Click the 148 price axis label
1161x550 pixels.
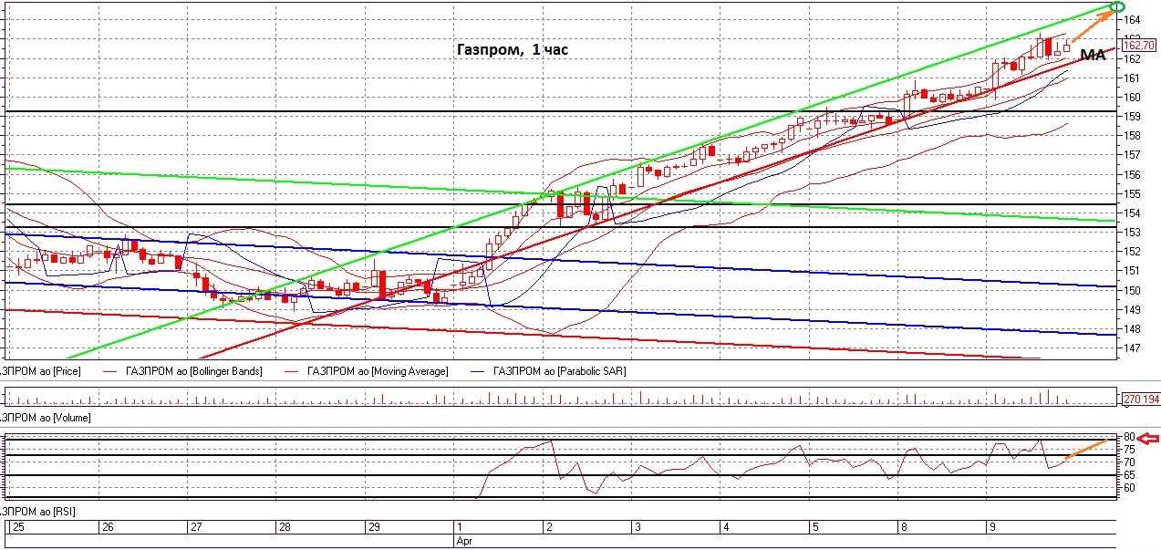click(1130, 329)
